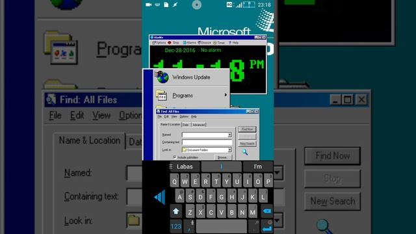The image size is (416, 234).
Task: Click the Windows Update globe icon on the phone screen
Action: (x=162, y=77)
